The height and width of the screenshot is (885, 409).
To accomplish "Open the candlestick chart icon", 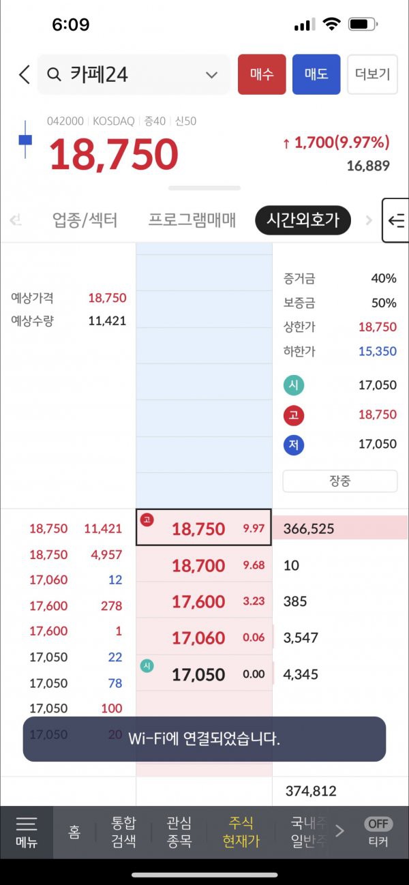I will tap(25, 140).
